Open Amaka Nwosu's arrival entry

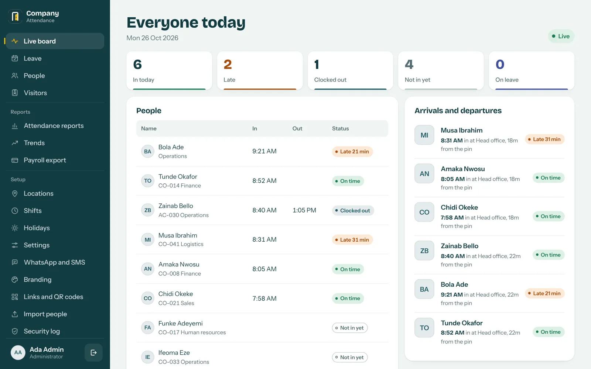(489, 178)
